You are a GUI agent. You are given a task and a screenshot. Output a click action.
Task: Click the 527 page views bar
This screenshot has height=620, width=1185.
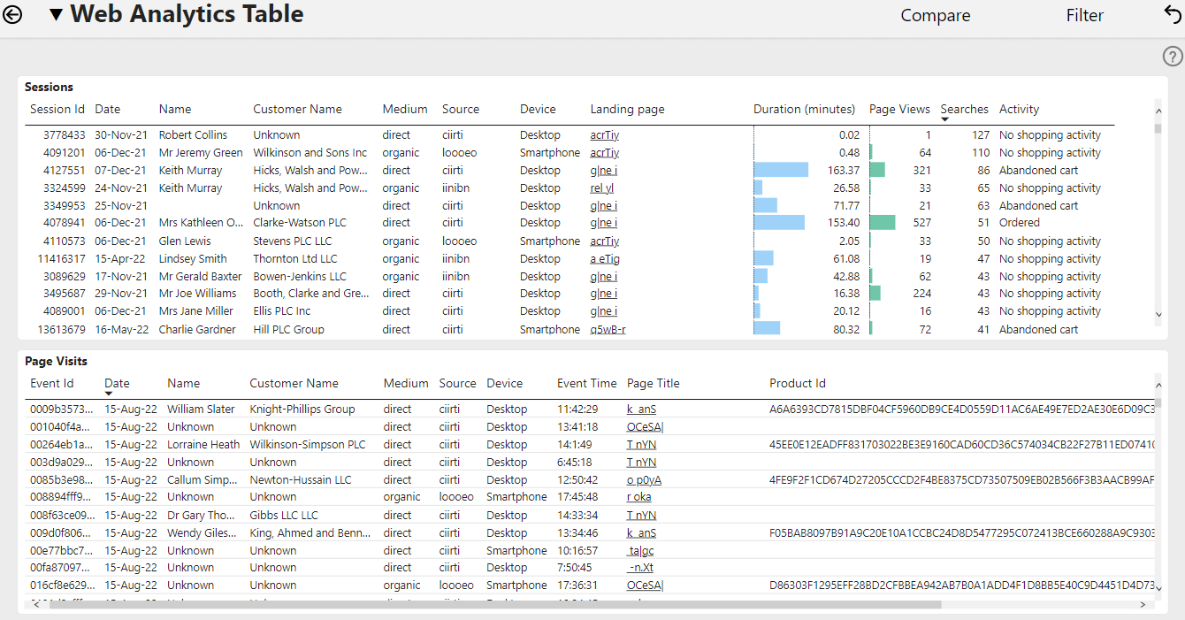[x=883, y=223]
